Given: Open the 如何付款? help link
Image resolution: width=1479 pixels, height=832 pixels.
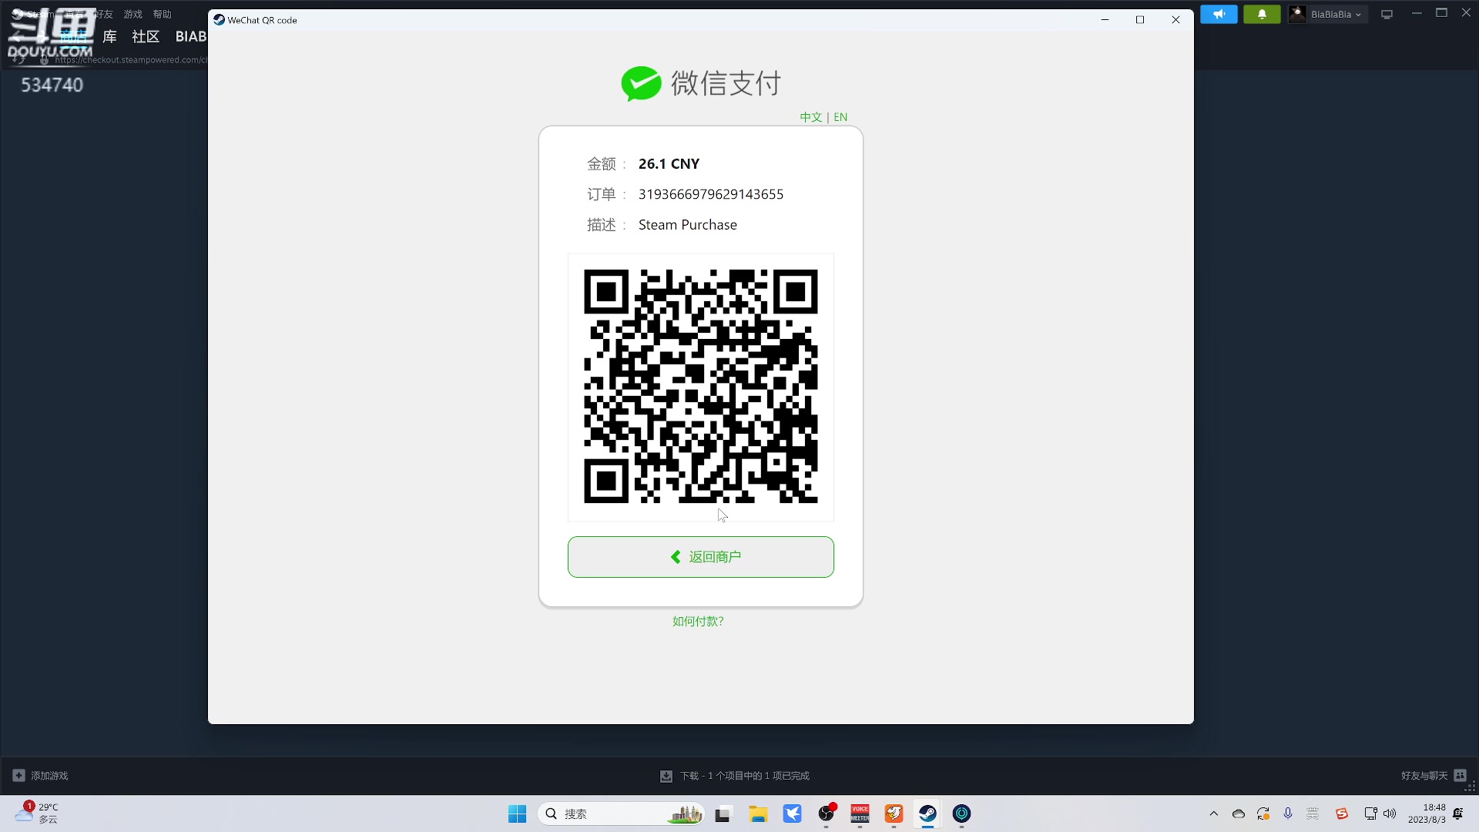Looking at the screenshot, I should (698, 622).
